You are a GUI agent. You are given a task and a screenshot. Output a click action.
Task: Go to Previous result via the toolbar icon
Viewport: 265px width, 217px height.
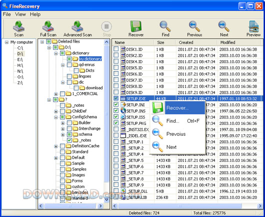click(x=194, y=27)
